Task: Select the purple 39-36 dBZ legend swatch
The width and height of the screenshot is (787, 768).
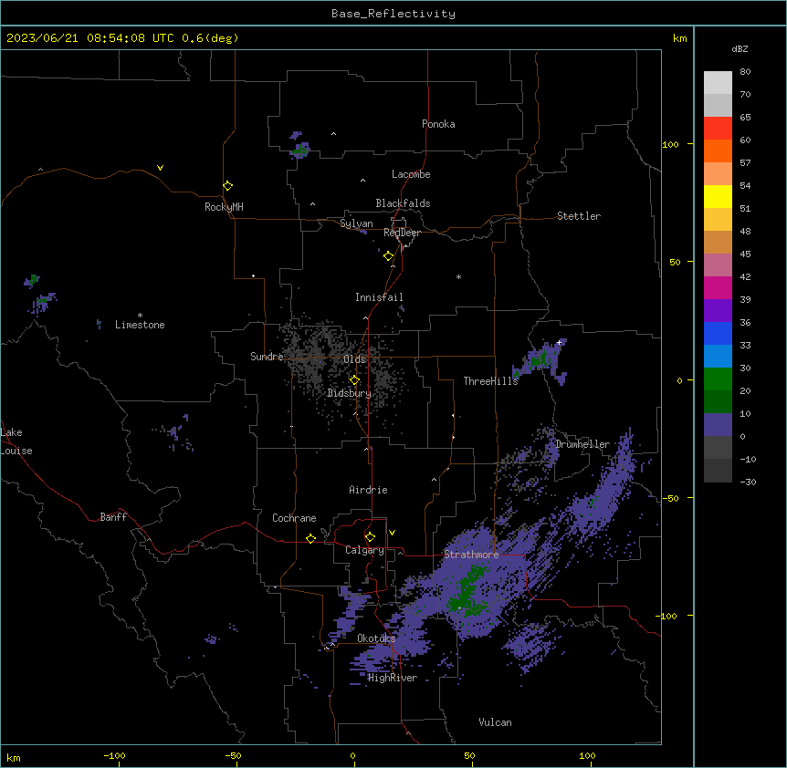Action: pyautogui.click(x=718, y=311)
